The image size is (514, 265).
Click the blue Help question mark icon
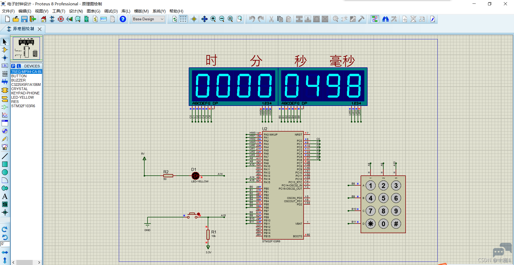point(123,19)
